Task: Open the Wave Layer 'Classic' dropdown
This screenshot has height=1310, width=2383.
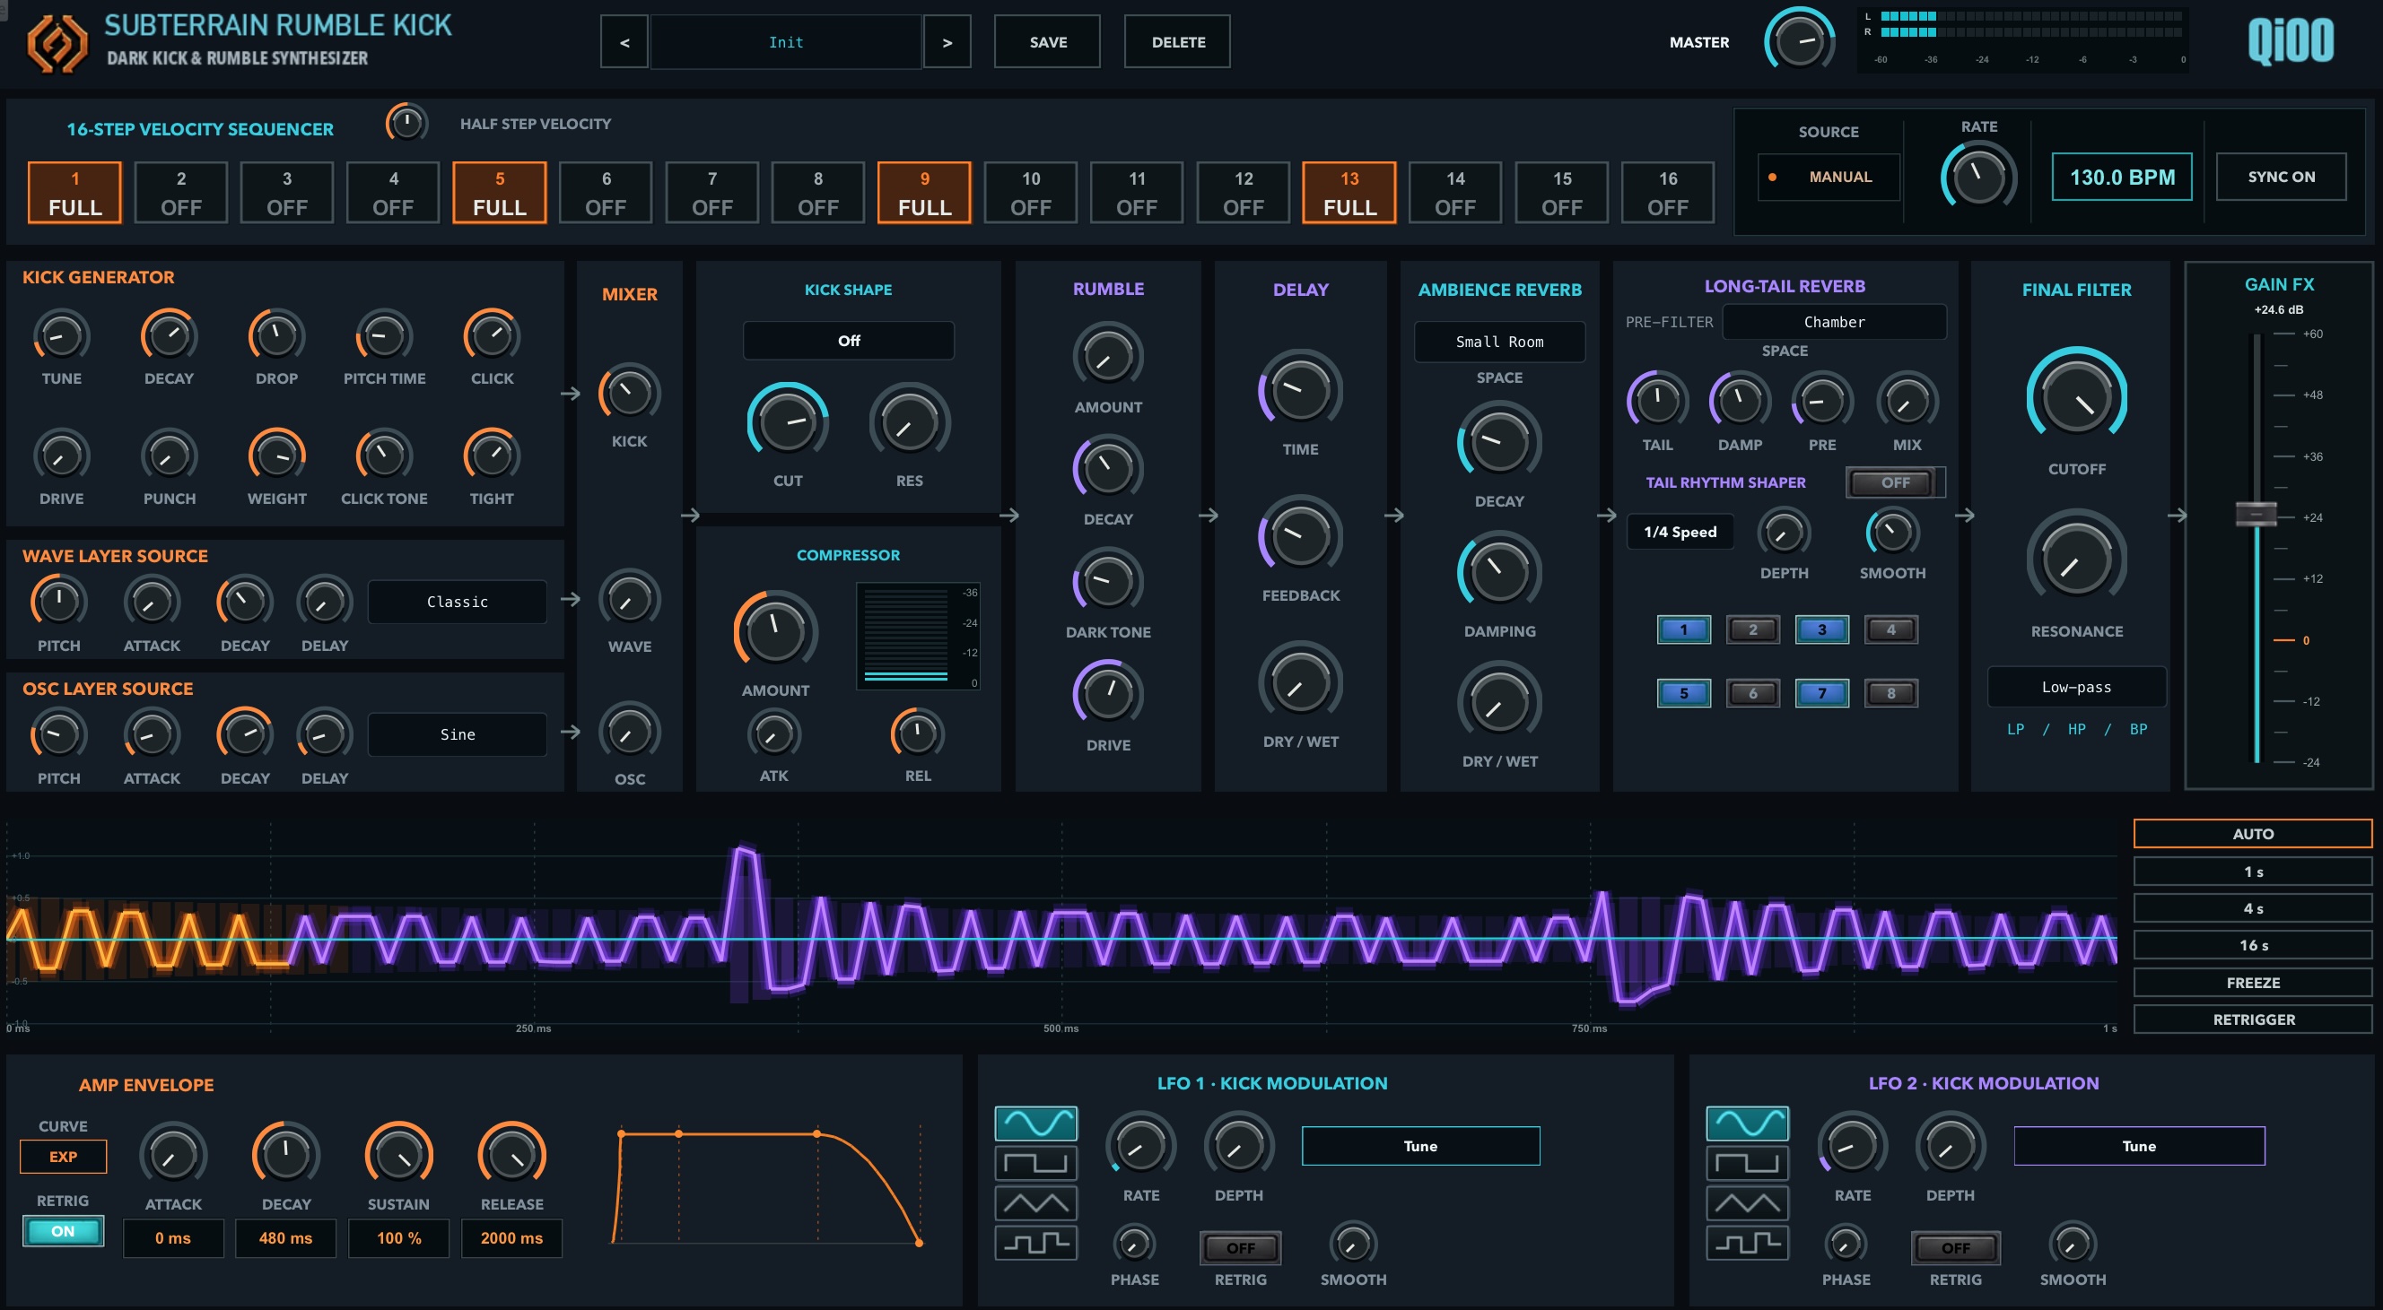Action: (457, 602)
